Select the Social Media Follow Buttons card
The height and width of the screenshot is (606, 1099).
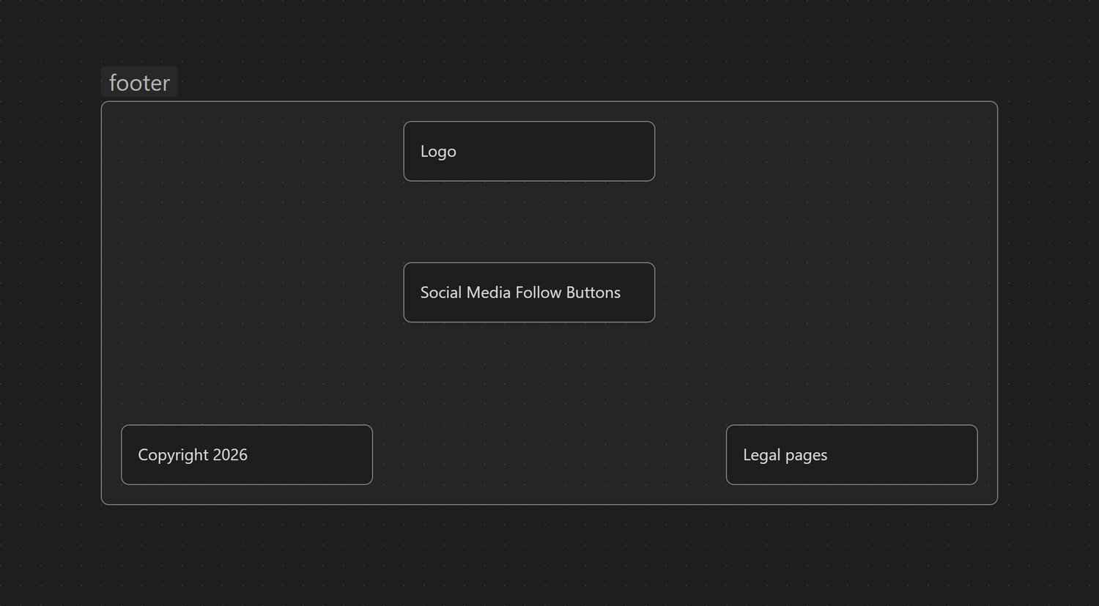tap(529, 292)
